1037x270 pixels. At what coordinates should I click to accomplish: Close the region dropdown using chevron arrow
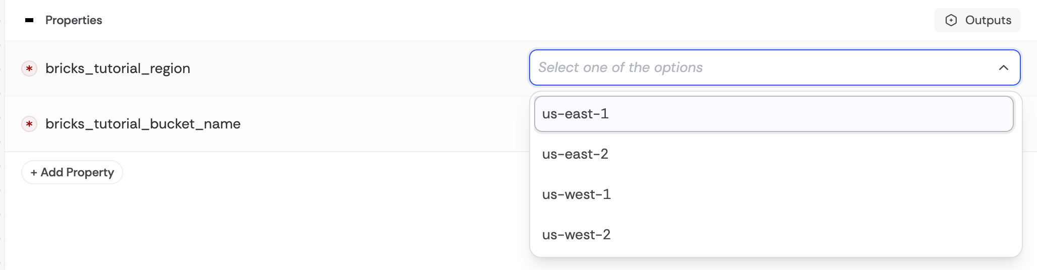(x=1003, y=67)
